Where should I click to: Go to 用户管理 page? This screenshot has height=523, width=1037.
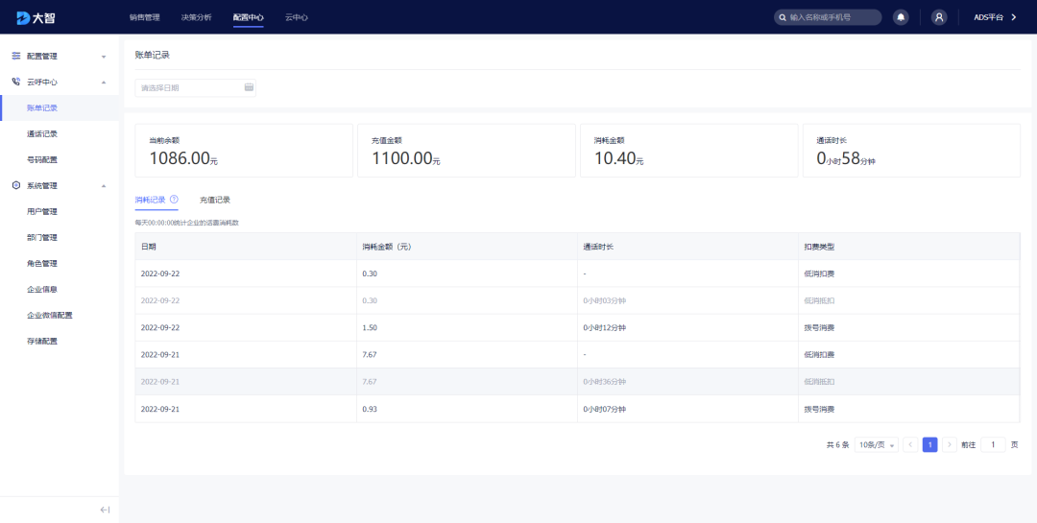point(42,211)
